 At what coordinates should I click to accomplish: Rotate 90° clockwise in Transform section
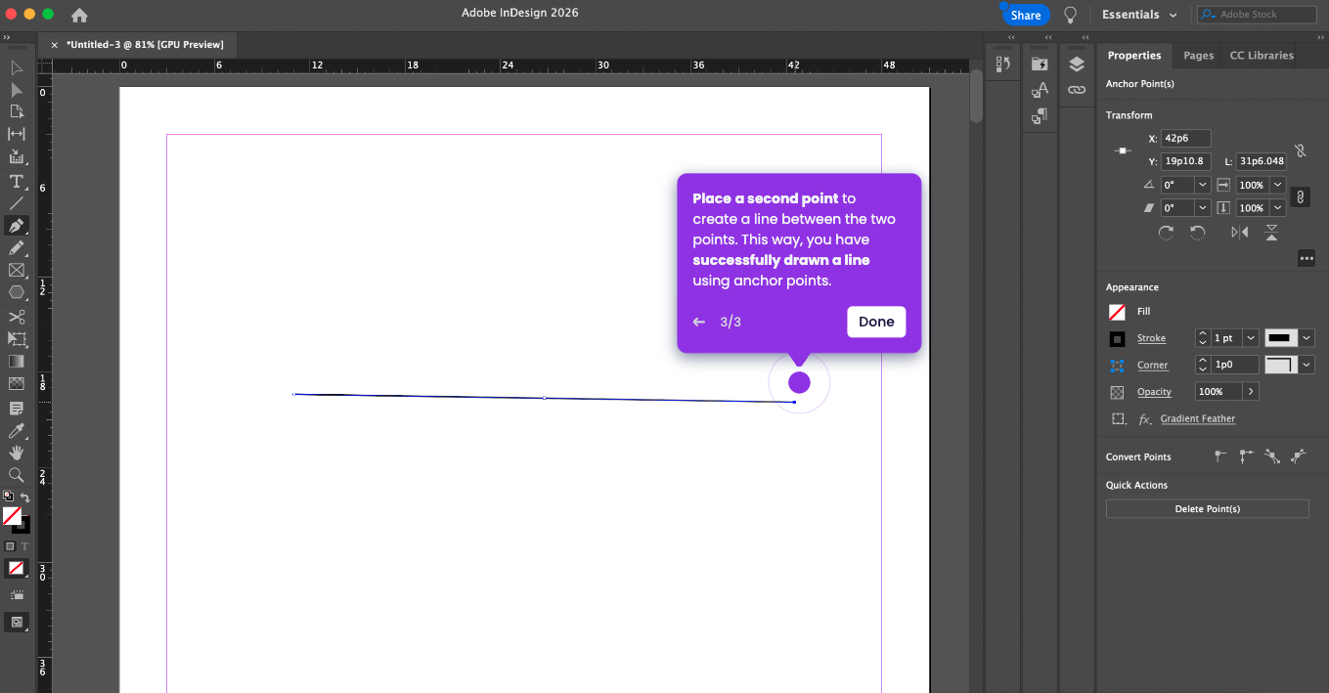[x=1166, y=233]
